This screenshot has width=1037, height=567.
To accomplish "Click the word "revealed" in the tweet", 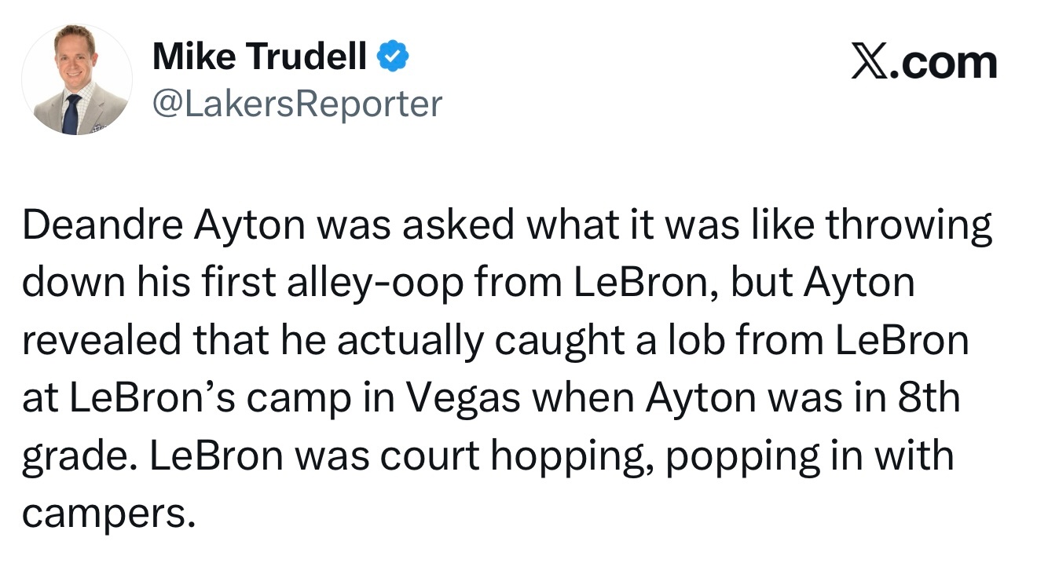I will 93,341.
